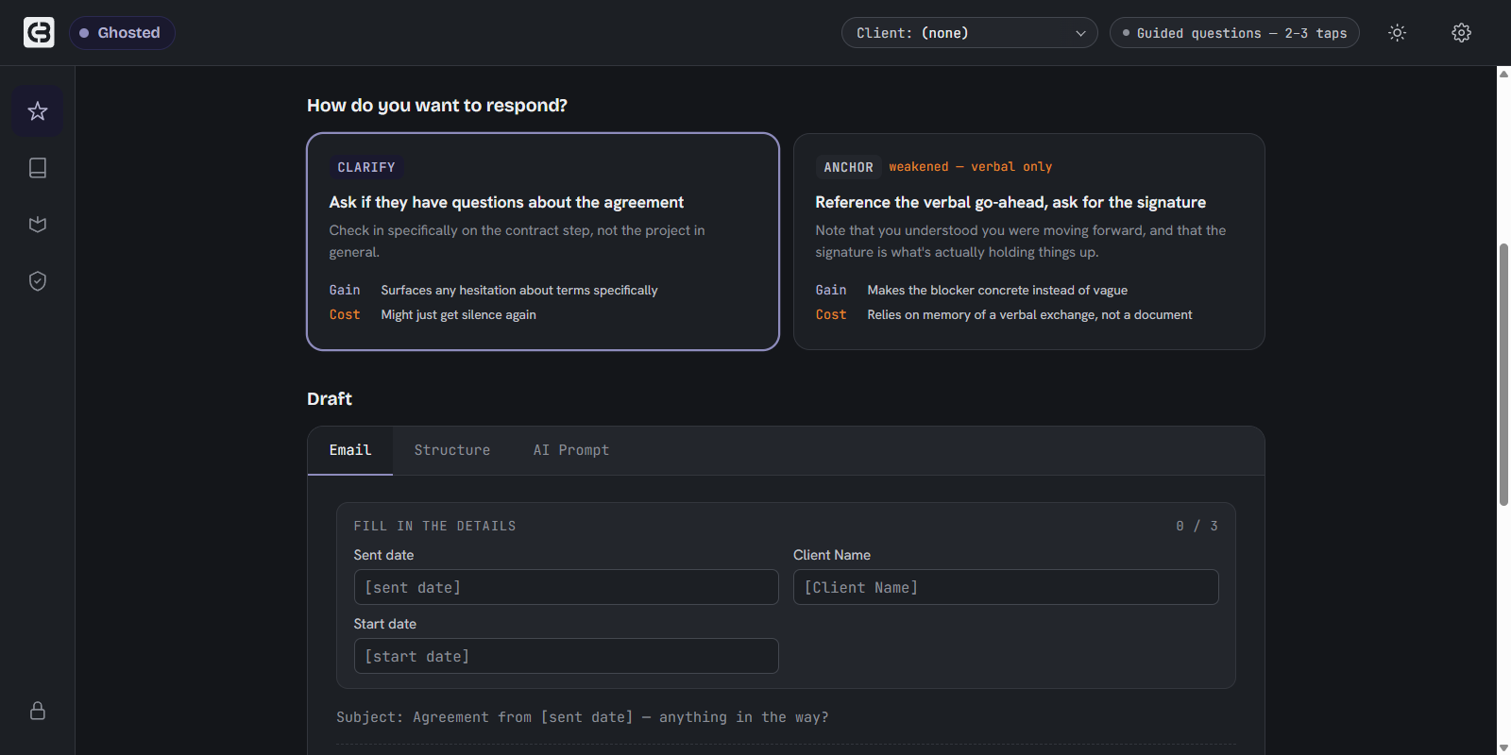Focus the Sent date input field
Viewport: 1511px width, 755px height.
tap(567, 587)
